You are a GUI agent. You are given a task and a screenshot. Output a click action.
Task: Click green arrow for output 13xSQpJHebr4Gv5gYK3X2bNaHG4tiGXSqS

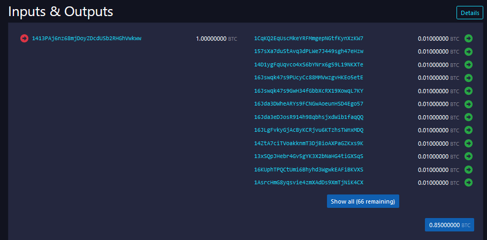pyautogui.click(x=468, y=156)
